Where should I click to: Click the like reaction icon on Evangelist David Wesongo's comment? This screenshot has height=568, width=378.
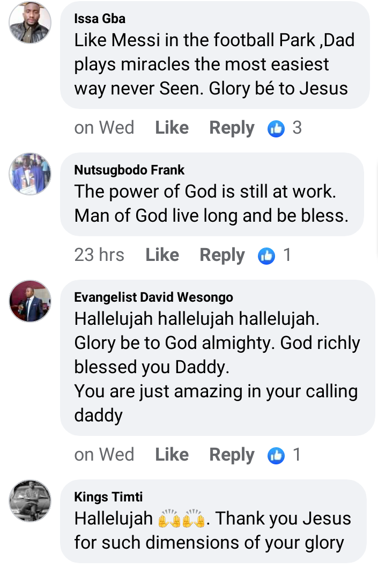tap(276, 455)
